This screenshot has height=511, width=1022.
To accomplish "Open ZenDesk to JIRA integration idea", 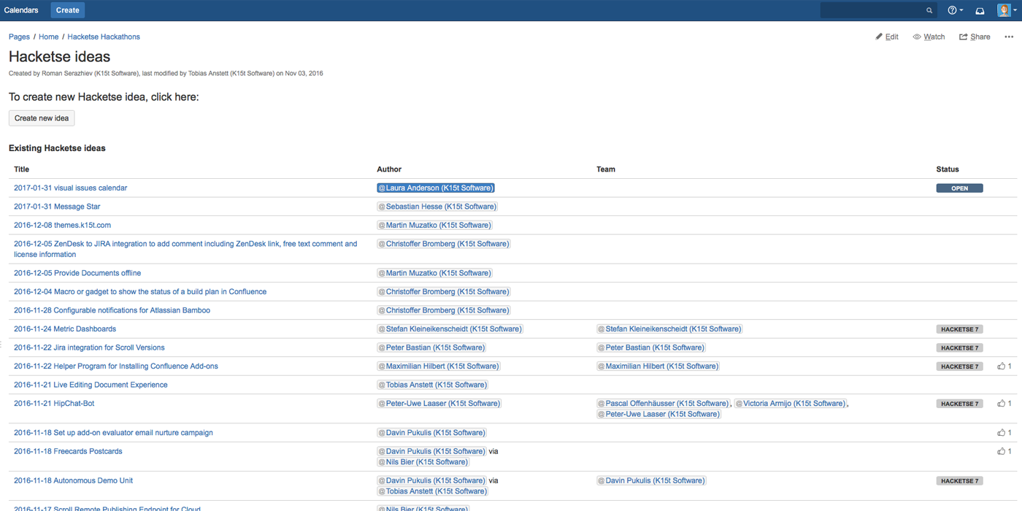I will pyautogui.click(x=185, y=249).
